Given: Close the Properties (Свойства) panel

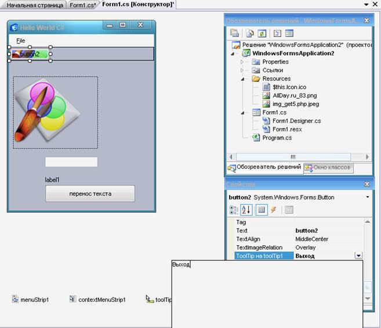Looking at the screenshot, I should [367, 184].
